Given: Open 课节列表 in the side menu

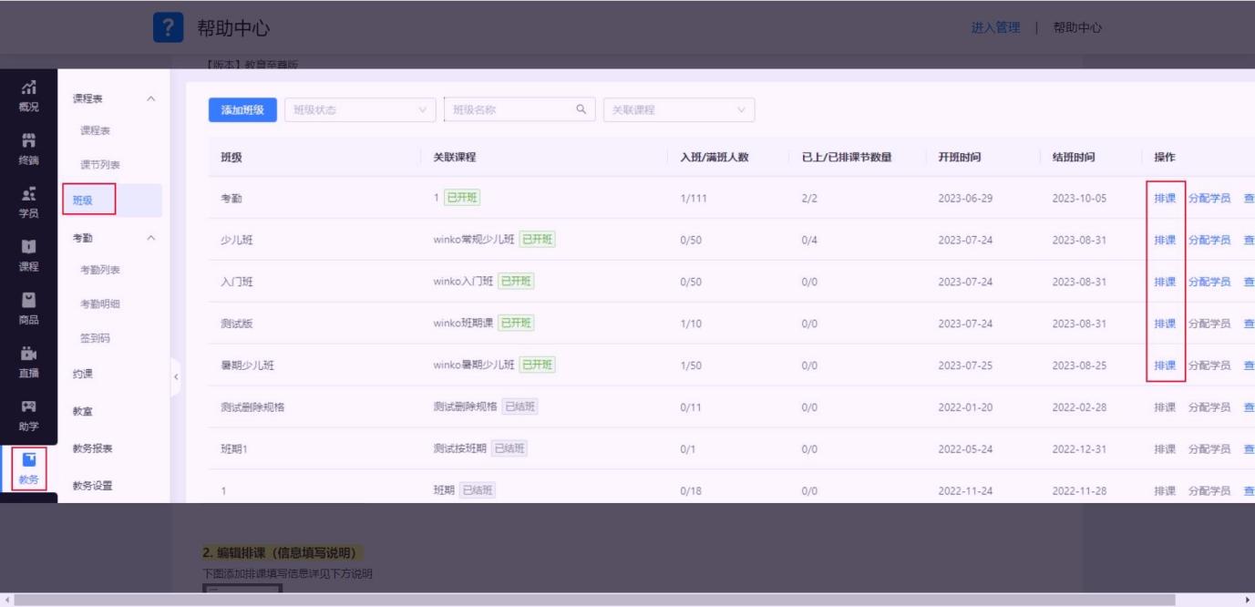Looking at the screenshot, I should pos(100,165).
